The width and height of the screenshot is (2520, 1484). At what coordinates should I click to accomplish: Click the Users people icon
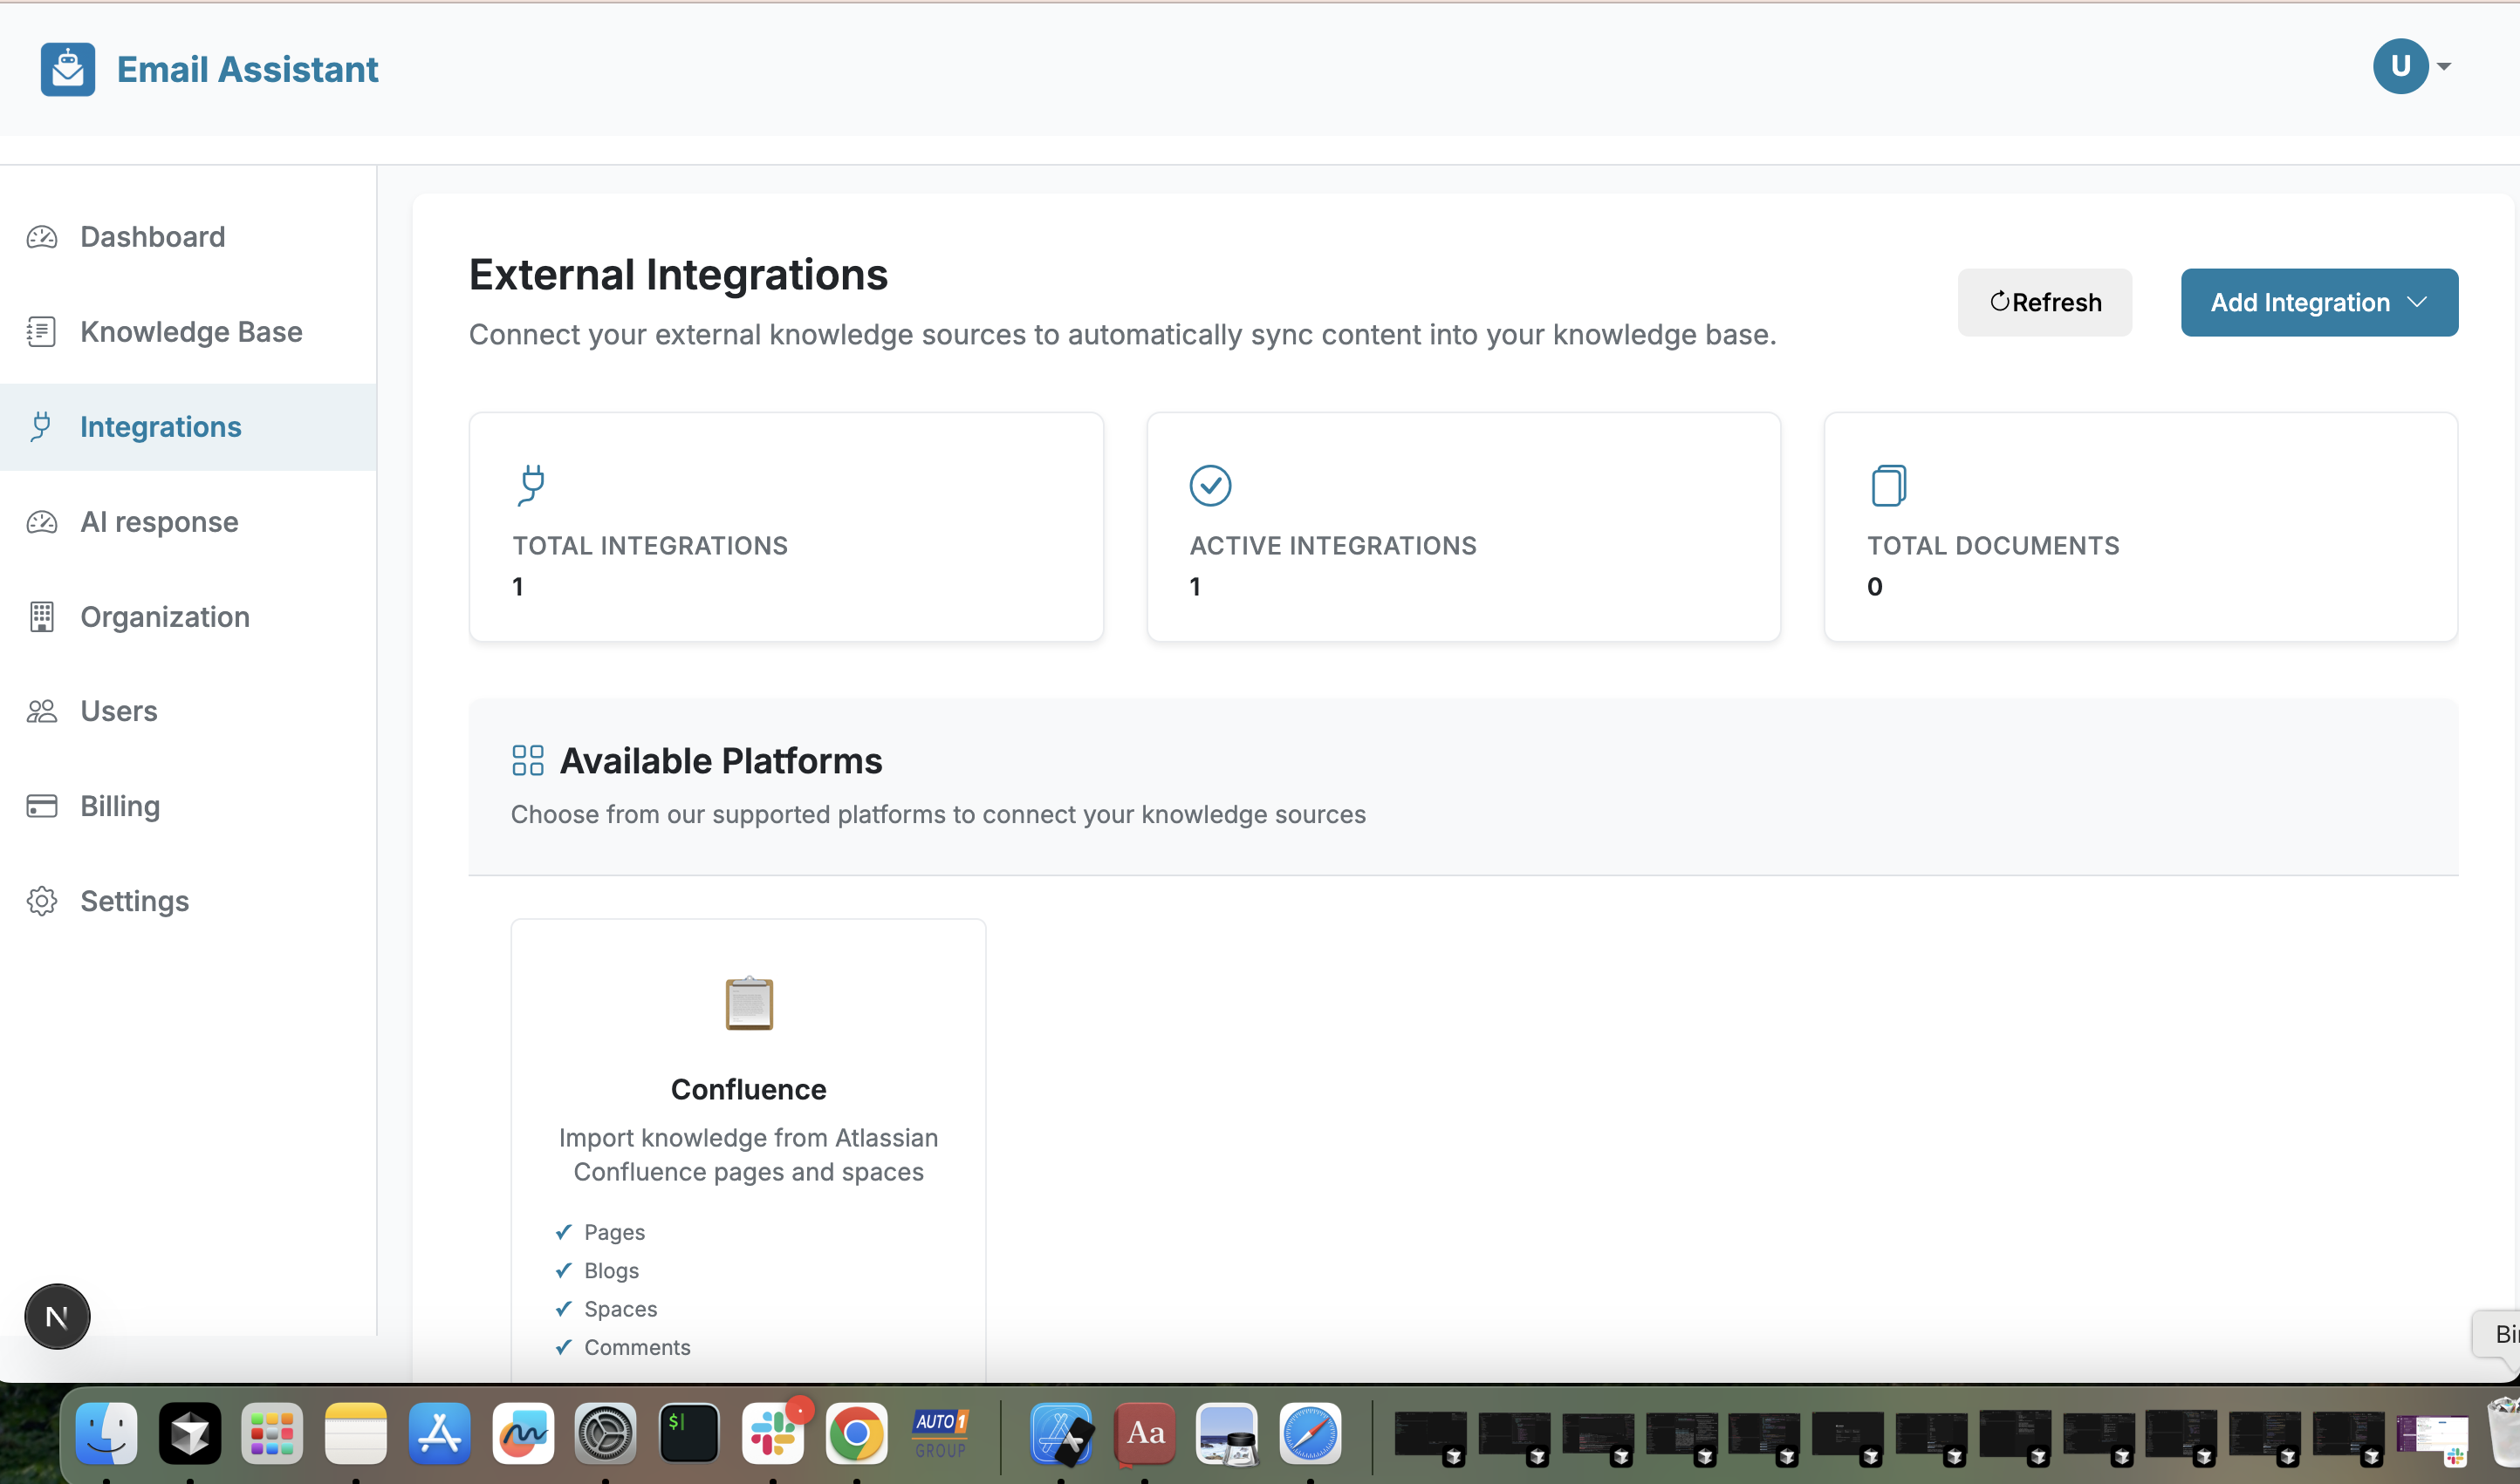(x=42, y=711)
